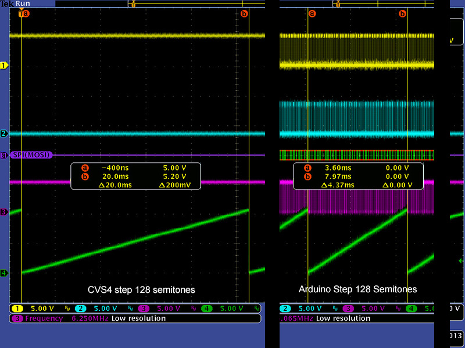Click cursor b marker in the Arduino capture
Image resolution: width=465 pixels, height=348 pixels.
coord(402,13)
